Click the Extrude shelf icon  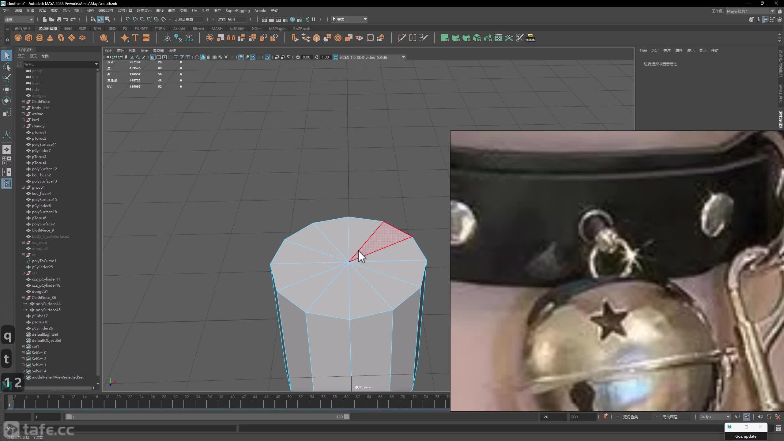point(295,38)
